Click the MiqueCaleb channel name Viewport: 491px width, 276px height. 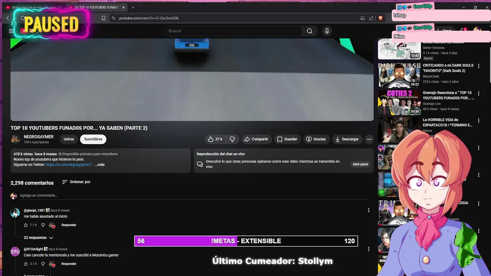[x=431, y=76]
